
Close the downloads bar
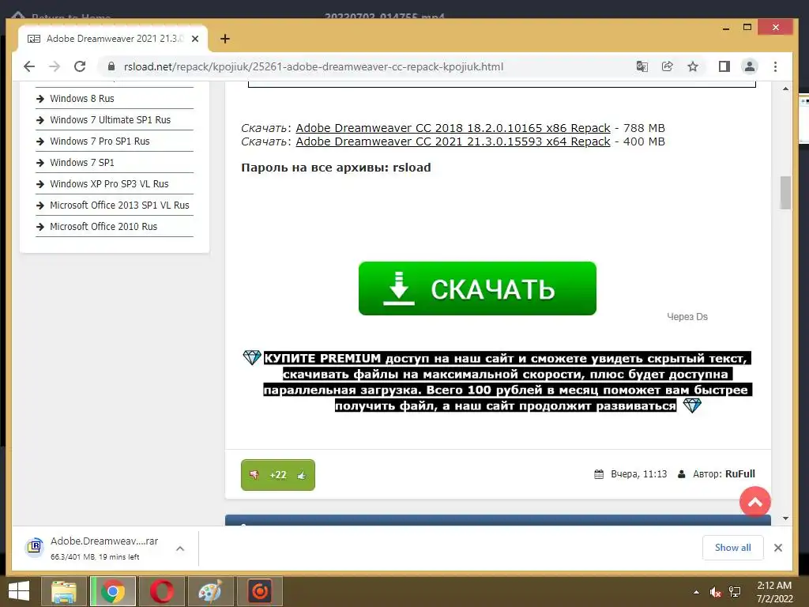(778, 548)
